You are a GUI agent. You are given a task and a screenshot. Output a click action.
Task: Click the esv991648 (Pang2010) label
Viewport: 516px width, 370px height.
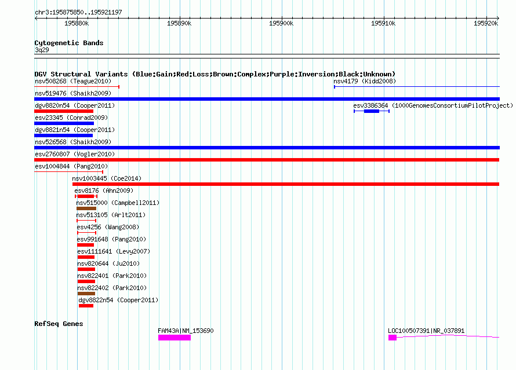tap(111, 239)
